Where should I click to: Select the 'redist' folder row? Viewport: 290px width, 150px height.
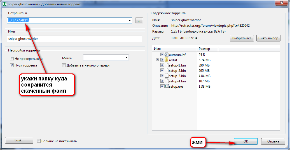pyautogui.click(x=173, y=60)
